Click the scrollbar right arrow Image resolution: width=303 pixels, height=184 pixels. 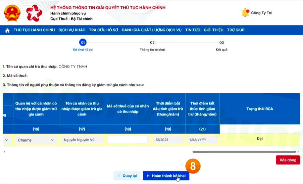pos(298,152)
